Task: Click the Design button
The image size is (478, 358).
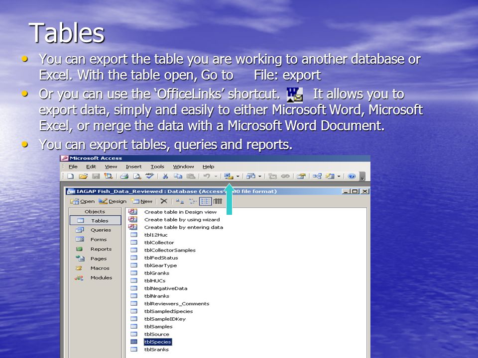Action: [113, 201]
